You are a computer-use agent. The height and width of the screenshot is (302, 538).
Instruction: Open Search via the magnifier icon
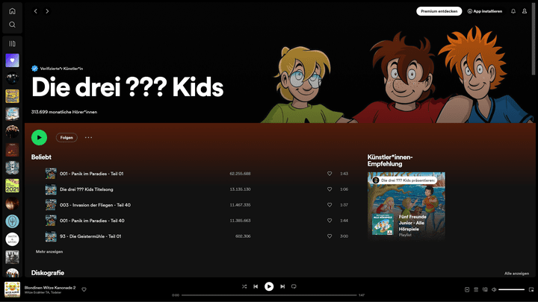[x=12, y=25]
